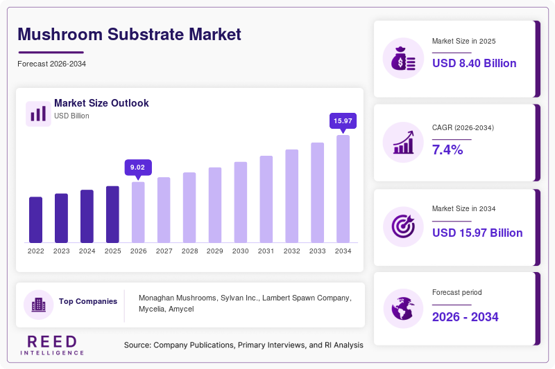Click the company list starting with Monaghan Mushrooms
This screenshot has width=555, height=369.
pos(245,303)
